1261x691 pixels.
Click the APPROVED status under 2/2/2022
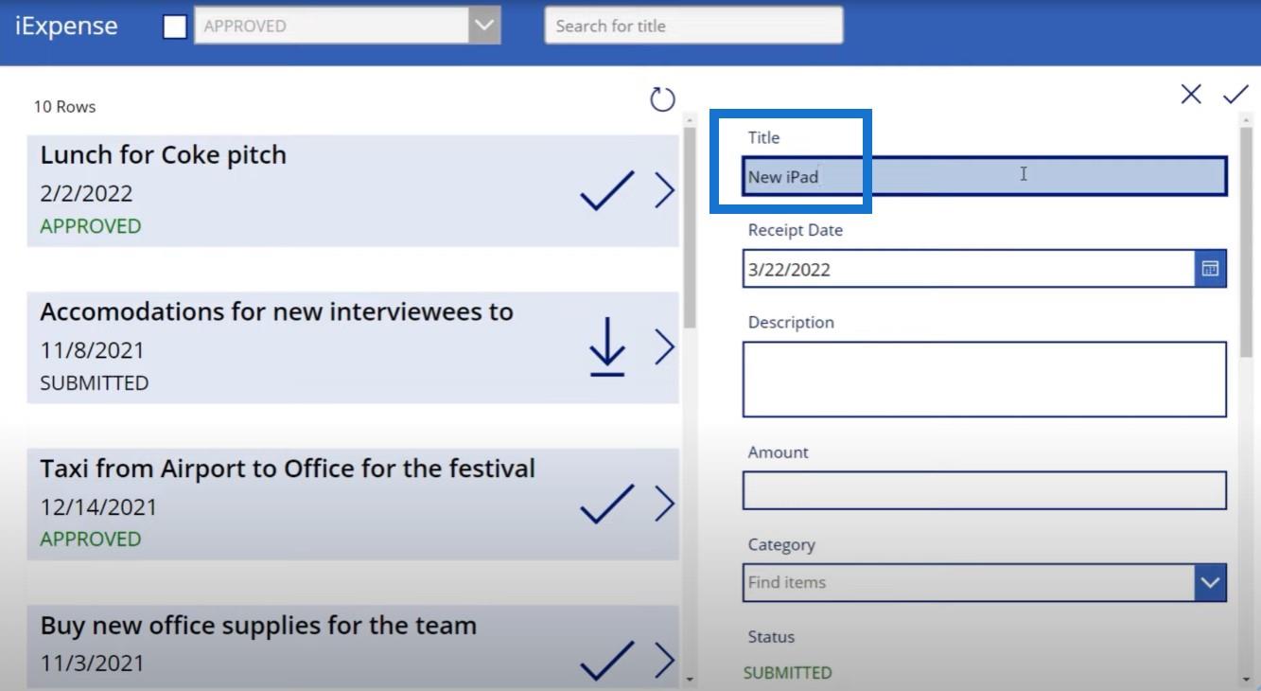click(90, 226)
